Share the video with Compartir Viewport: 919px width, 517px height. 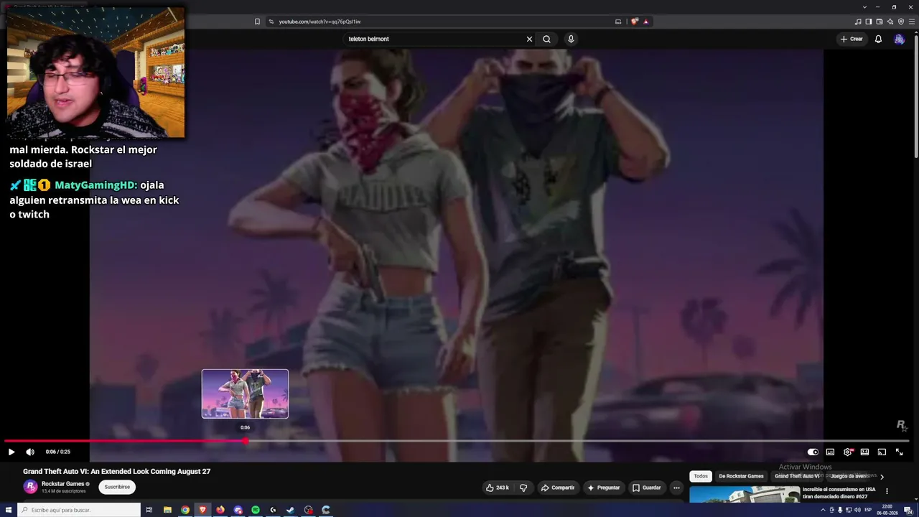pos(558,488)
